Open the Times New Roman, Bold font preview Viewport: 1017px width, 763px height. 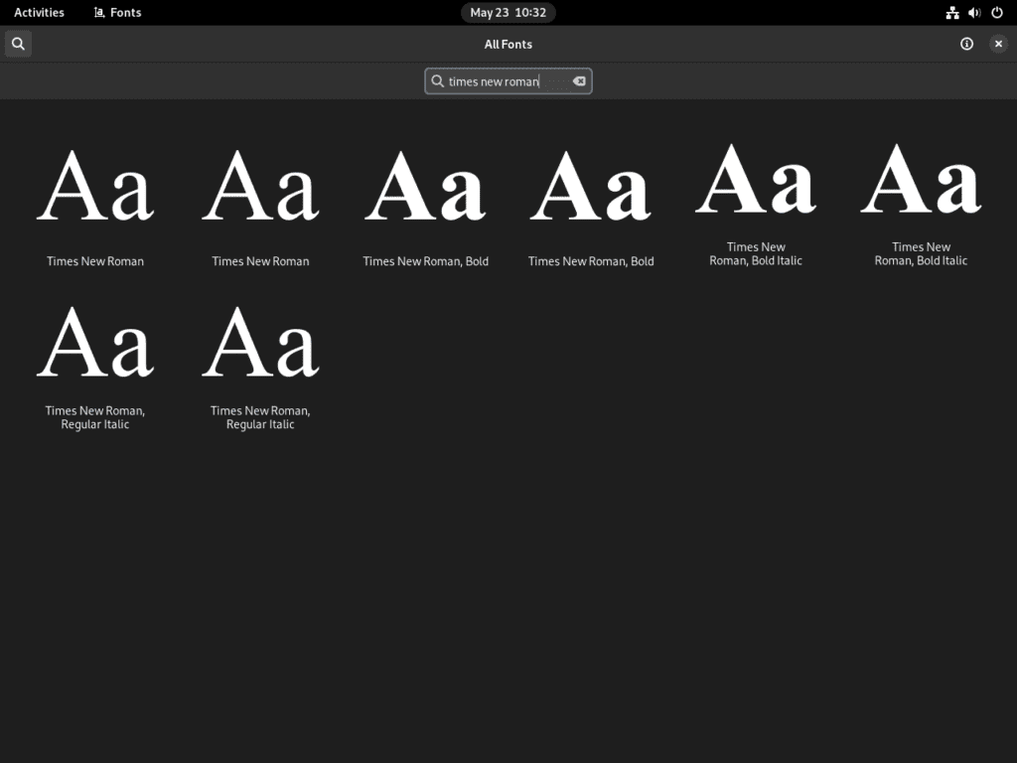tap(425, 199)
